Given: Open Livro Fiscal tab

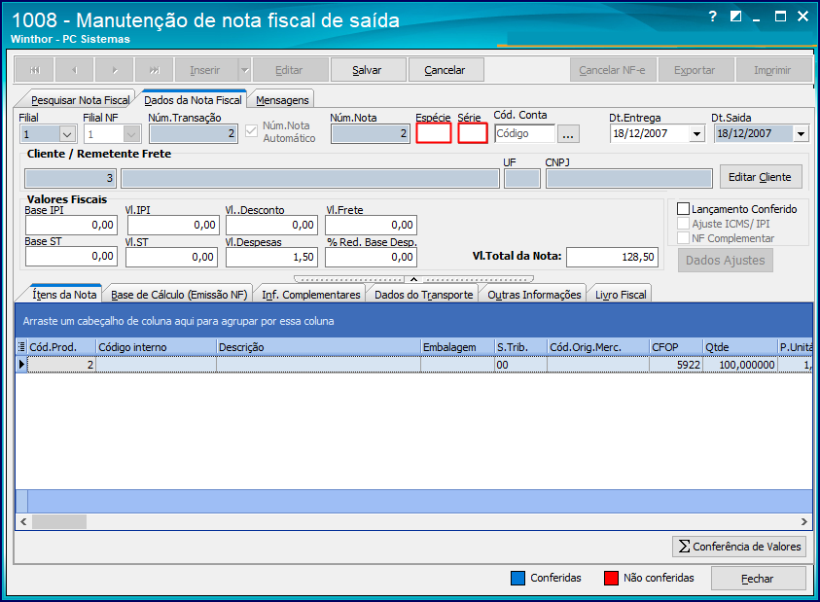Looking at the screenshot, I should 621,295.
